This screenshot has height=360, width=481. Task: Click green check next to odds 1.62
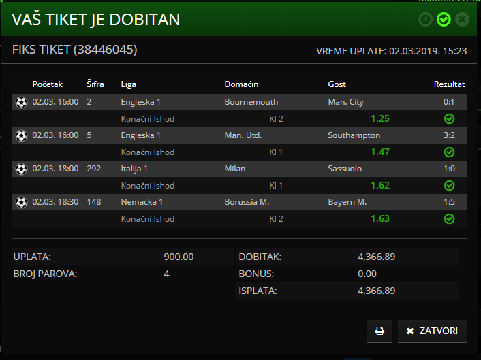click(449, 186)
